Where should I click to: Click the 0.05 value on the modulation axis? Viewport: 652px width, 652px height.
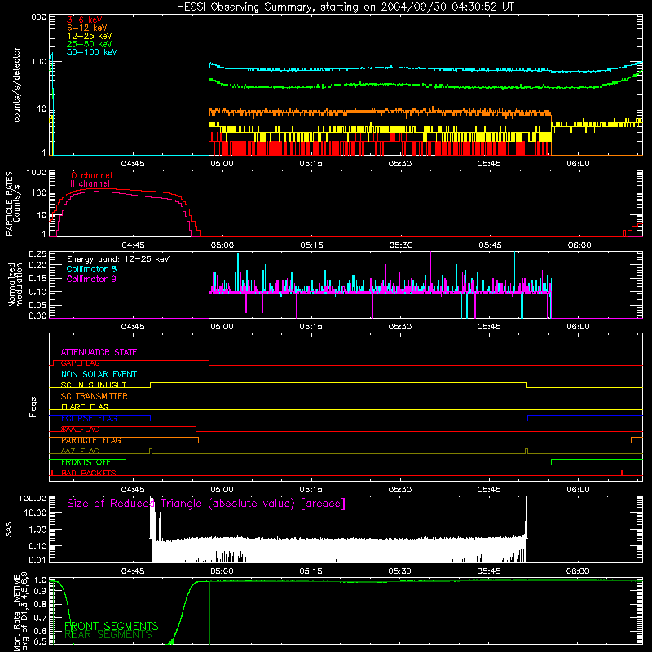click(x=37, y=305)
